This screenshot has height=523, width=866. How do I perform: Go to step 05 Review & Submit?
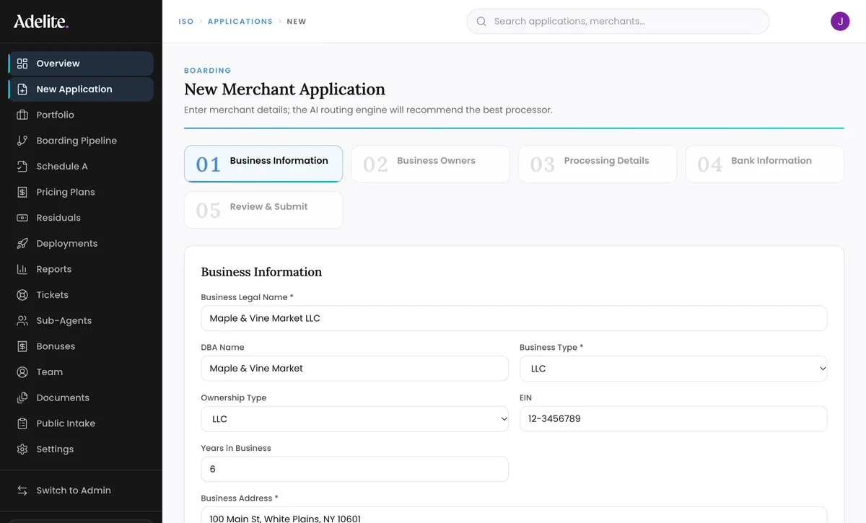point(263,210)
